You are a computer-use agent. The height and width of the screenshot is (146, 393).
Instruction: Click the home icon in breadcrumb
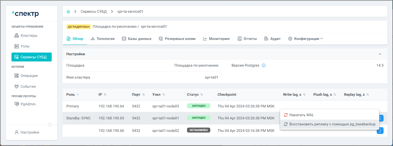pyautogui.click(x=68, y=12)
